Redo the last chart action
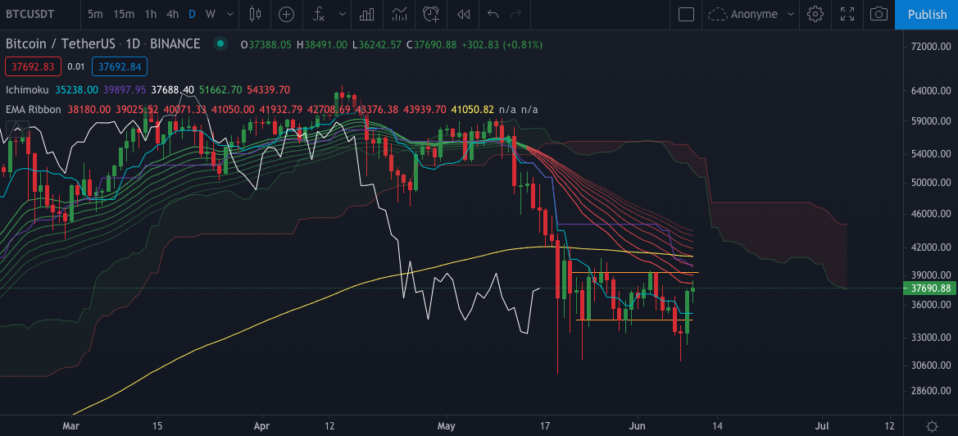This screenshot has height=436, width=958. pyautogui.click(x=515, y=14)
